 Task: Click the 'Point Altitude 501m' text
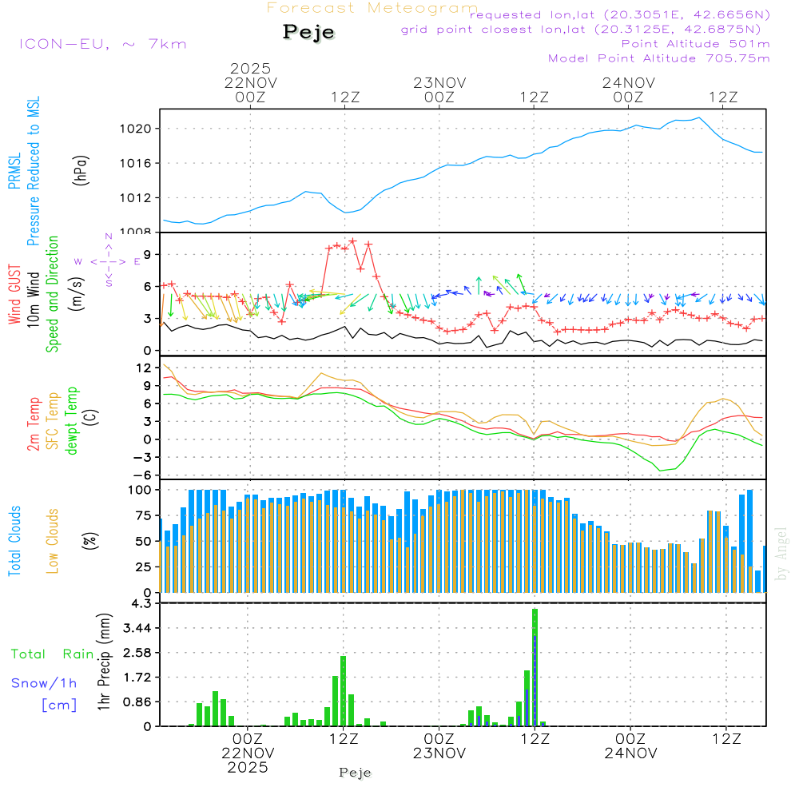pos(695,43)
